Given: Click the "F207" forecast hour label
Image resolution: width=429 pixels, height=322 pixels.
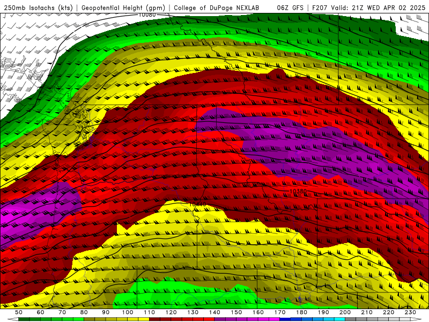Looking at the screenshot, I should click(x=320, y=8).
